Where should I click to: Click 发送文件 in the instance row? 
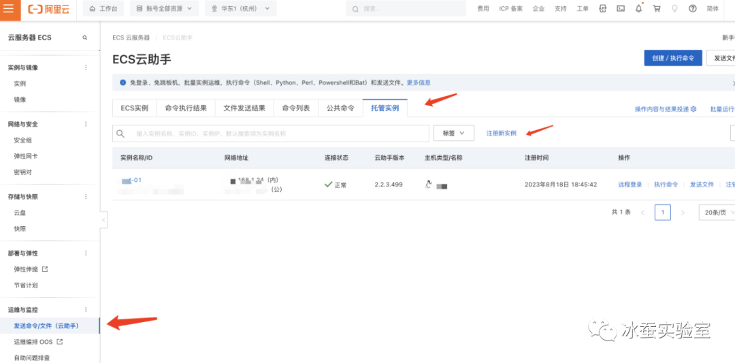pyautogui.click(x=702, y=185)
